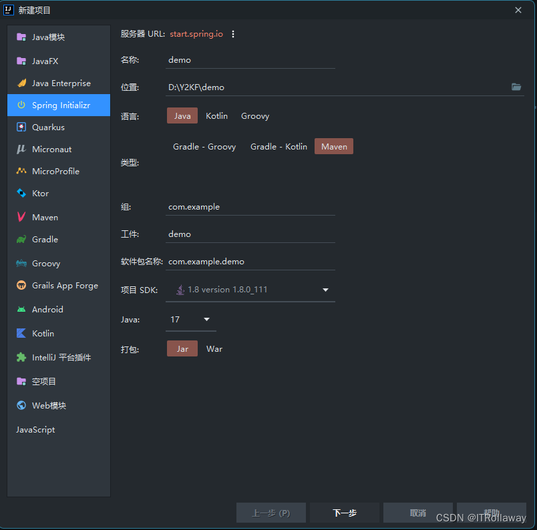The height and width of the screenshot is (530, 537).
Task: Select the Spring Initializr generator
Action: click(59, 105)
